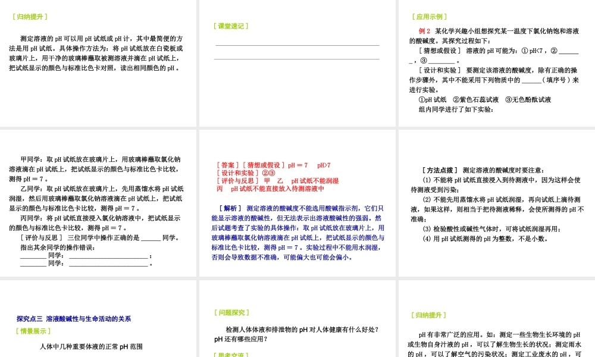The image size is (595, 357).
Task: Click the bold [方法点拨] label
Action: [x=440, y=170]
